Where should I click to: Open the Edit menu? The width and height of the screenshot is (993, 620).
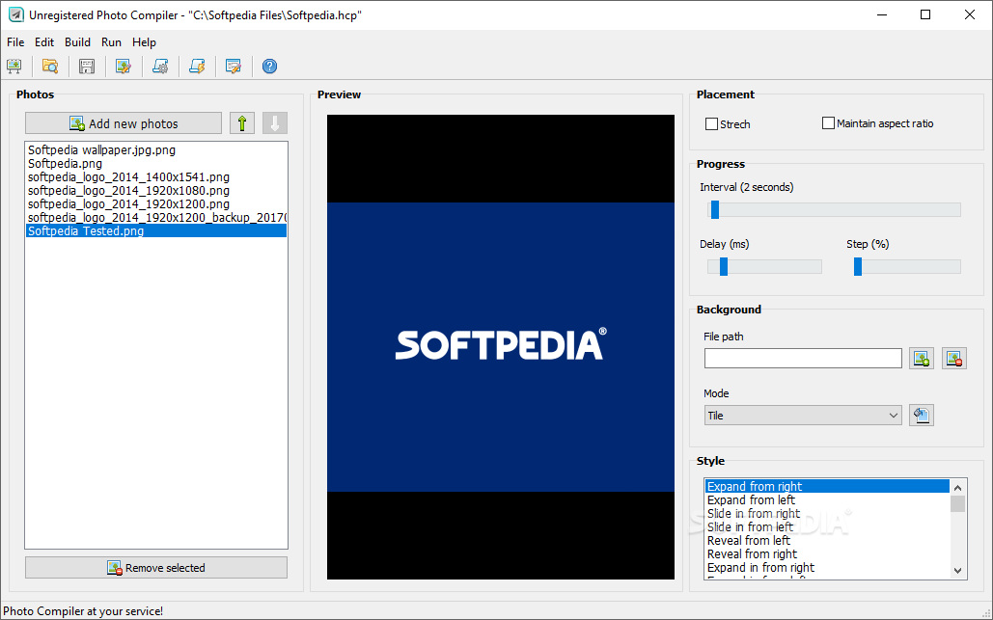pyautogui.click(x=44, y=42)
